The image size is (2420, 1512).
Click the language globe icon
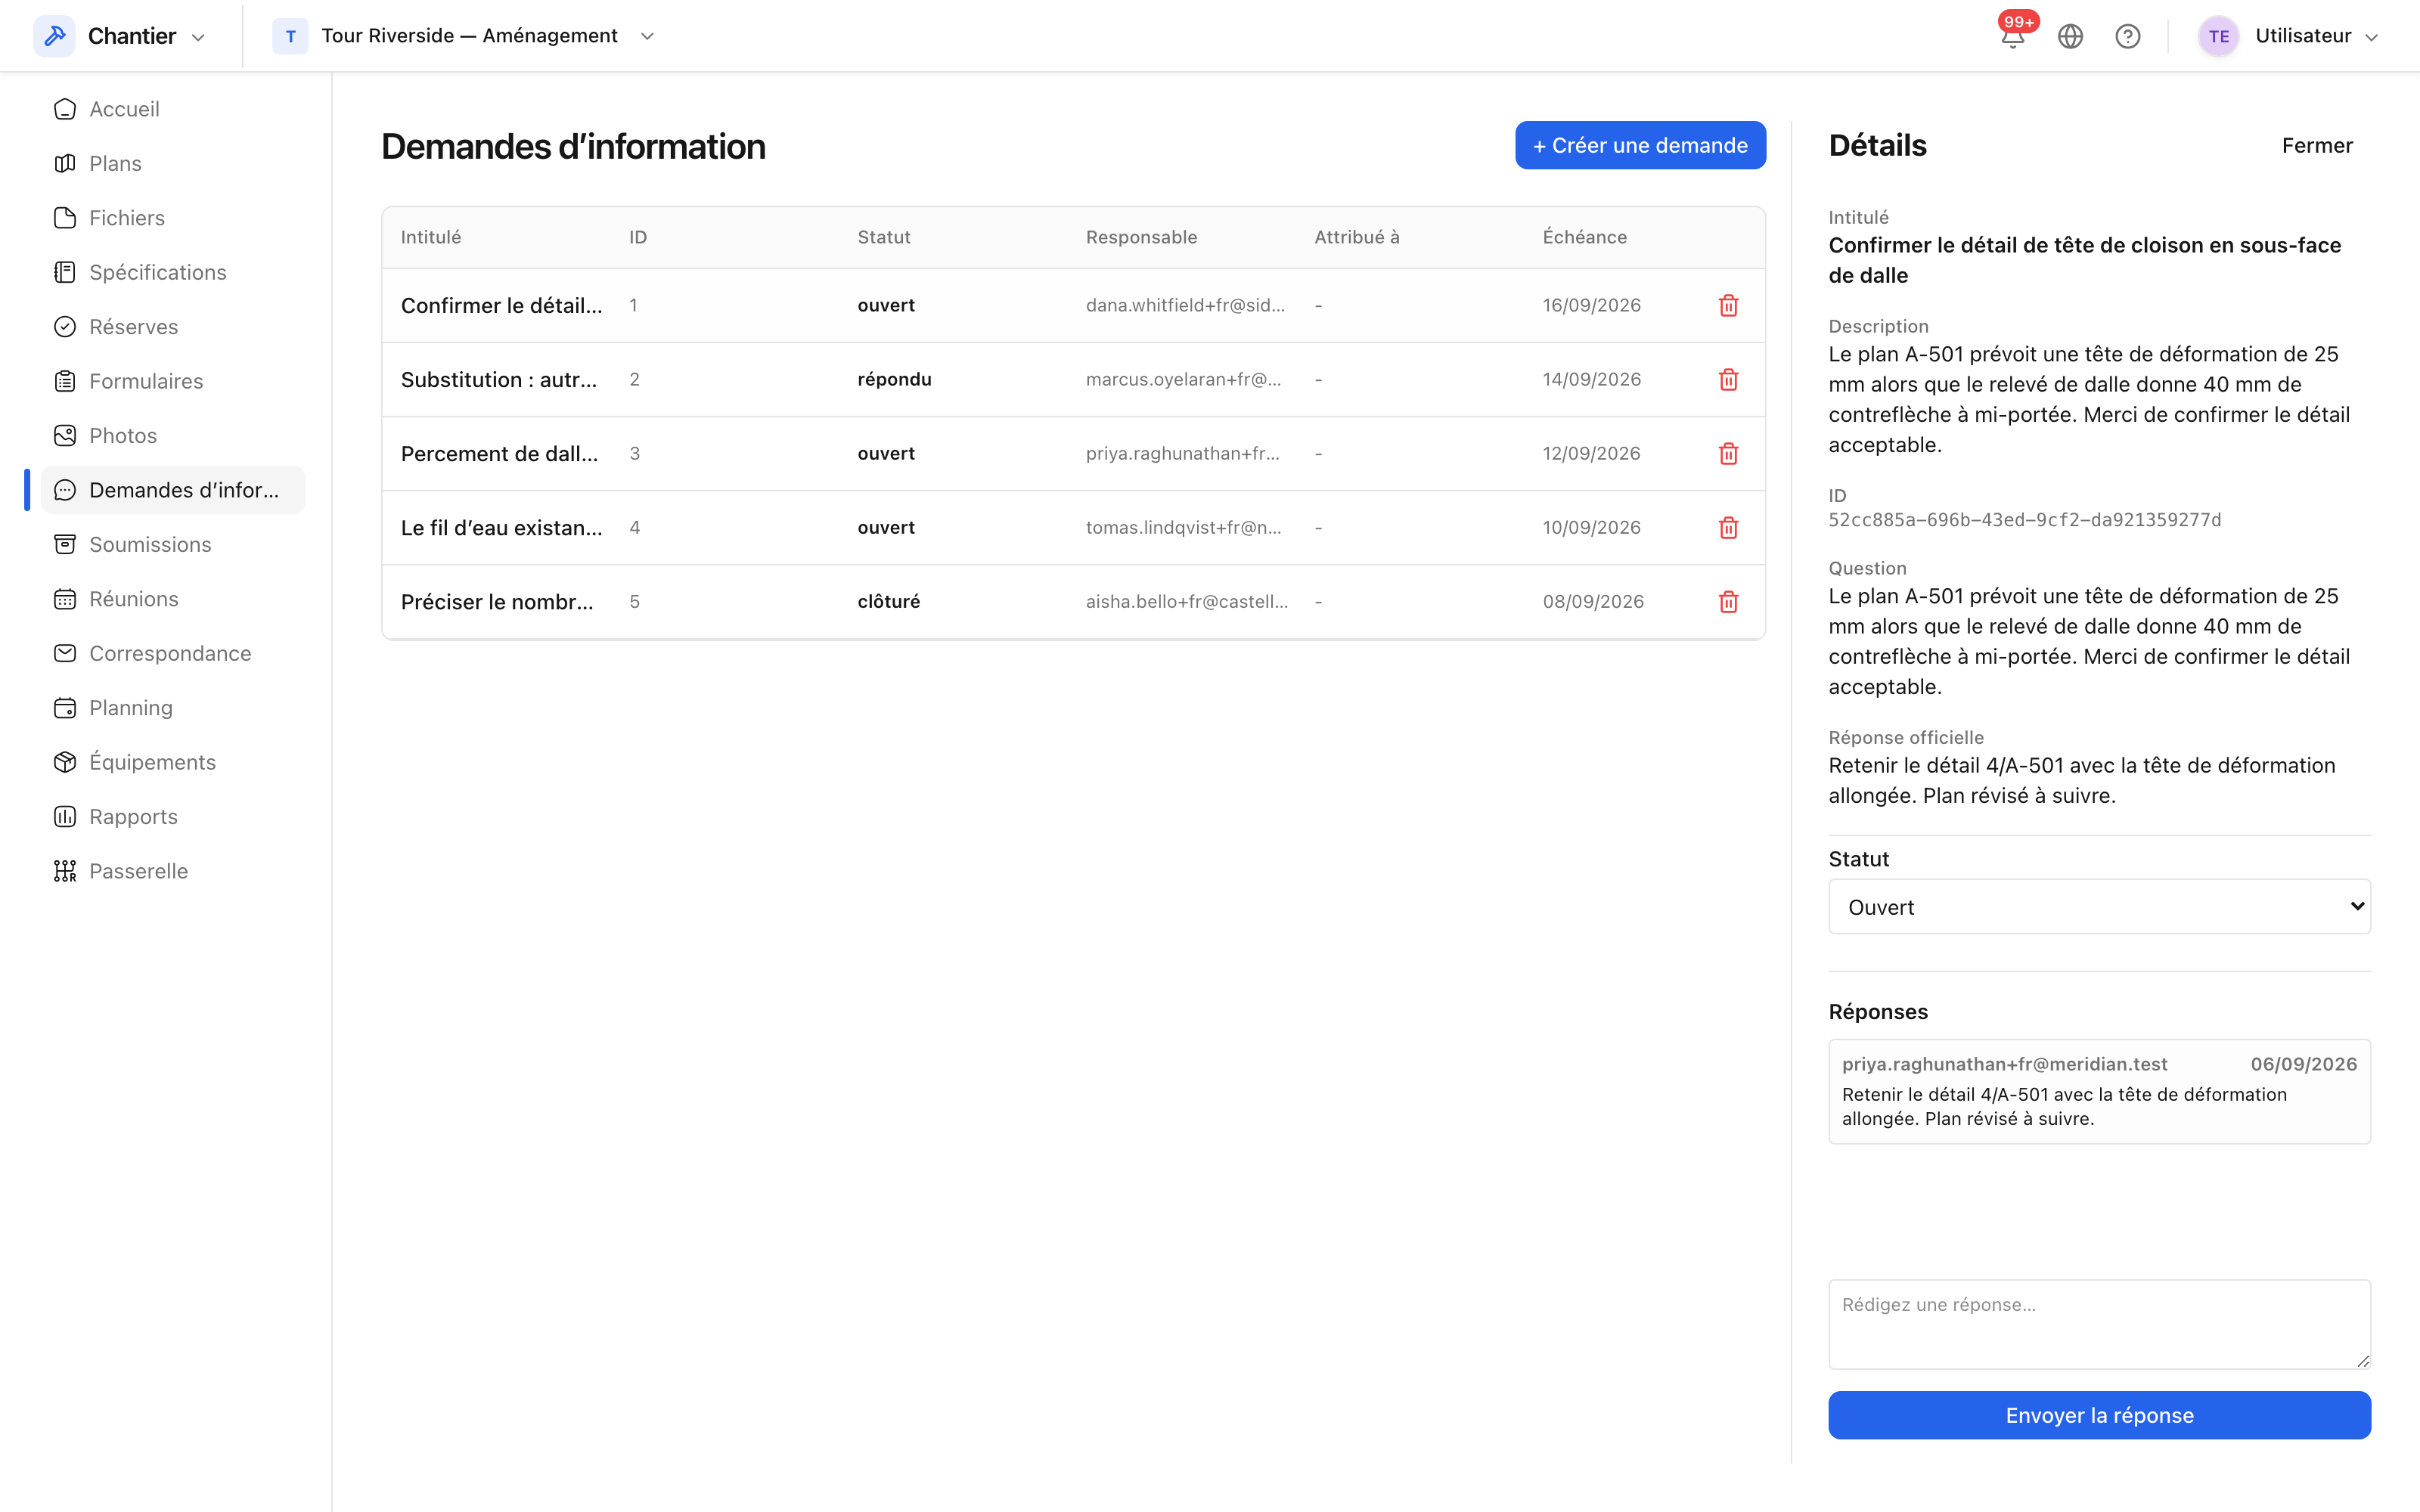(x=2070, y=37)
